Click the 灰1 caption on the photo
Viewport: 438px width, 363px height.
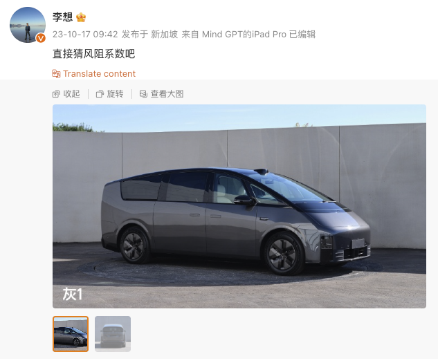(x=73, y=295)
